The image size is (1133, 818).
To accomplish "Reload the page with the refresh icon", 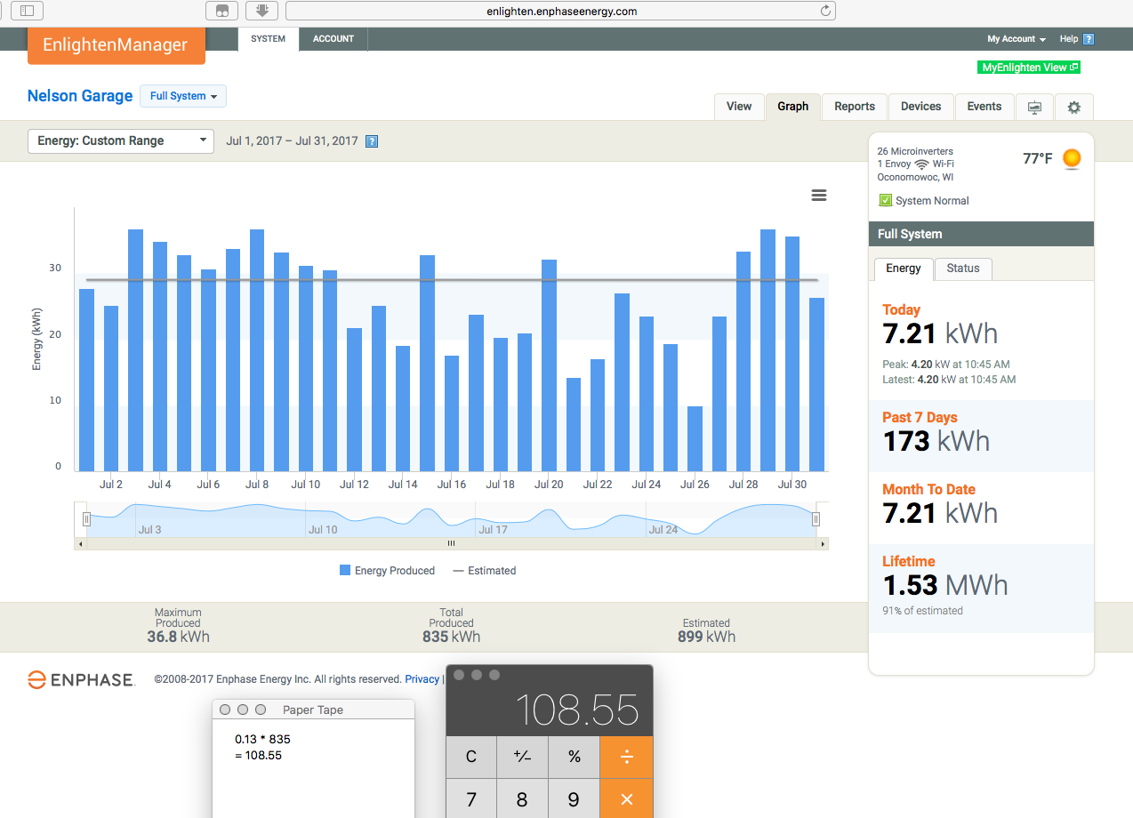I will point(825,12).
